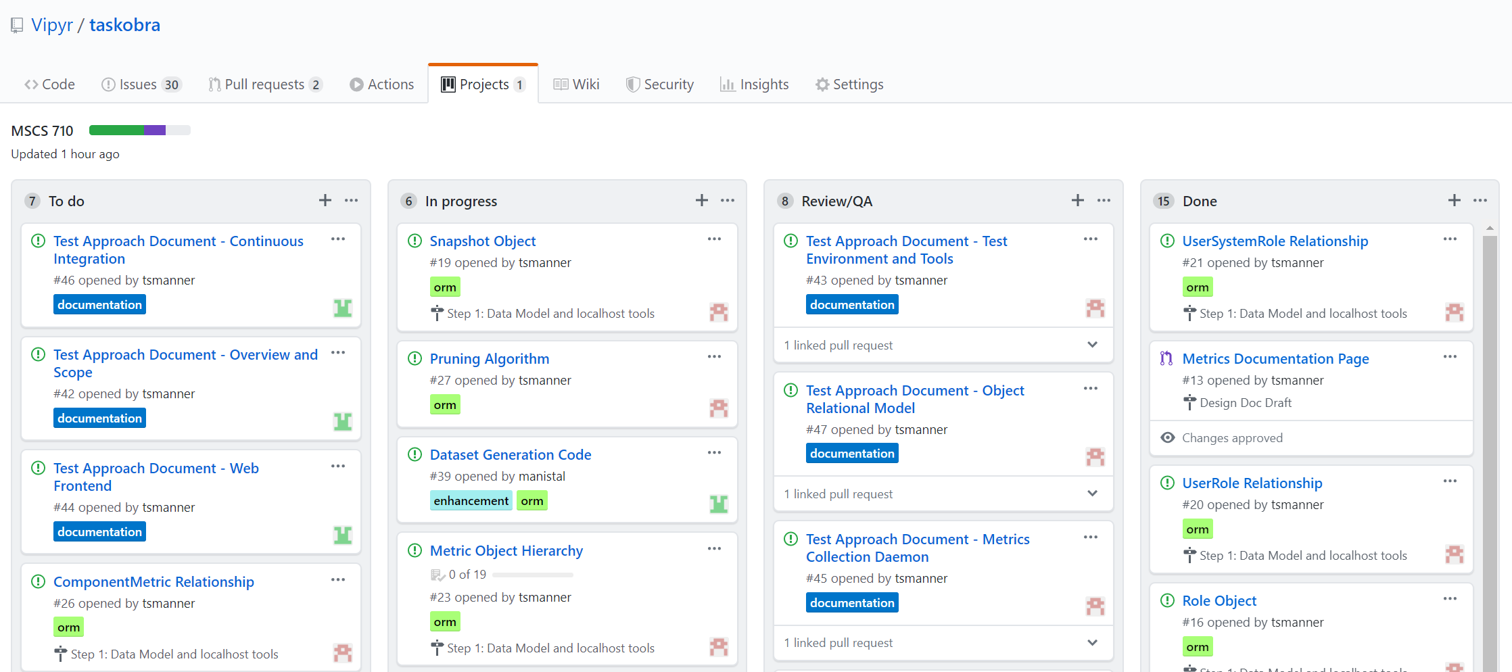Screen dimensions: 1512x672
Task: Filter by enhancement label on Dataset Generation card
Action: [x=471, y=500]
